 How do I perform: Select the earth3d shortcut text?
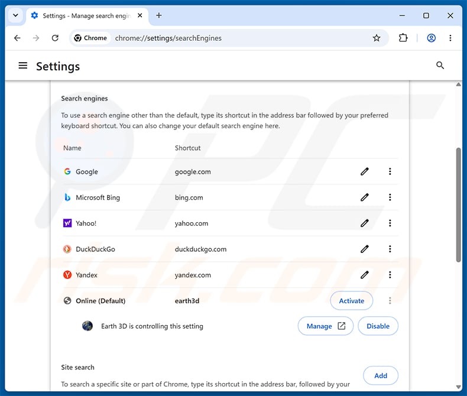pos(187,301)
